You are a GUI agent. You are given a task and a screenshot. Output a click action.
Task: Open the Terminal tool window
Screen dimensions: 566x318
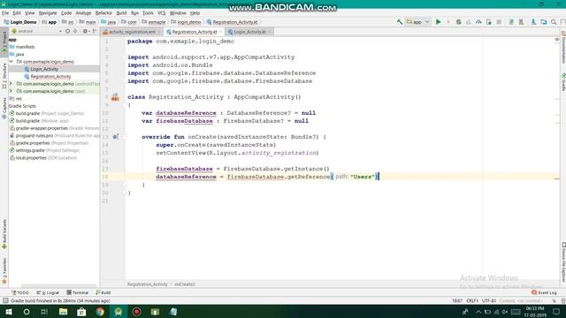click(78, 292)
